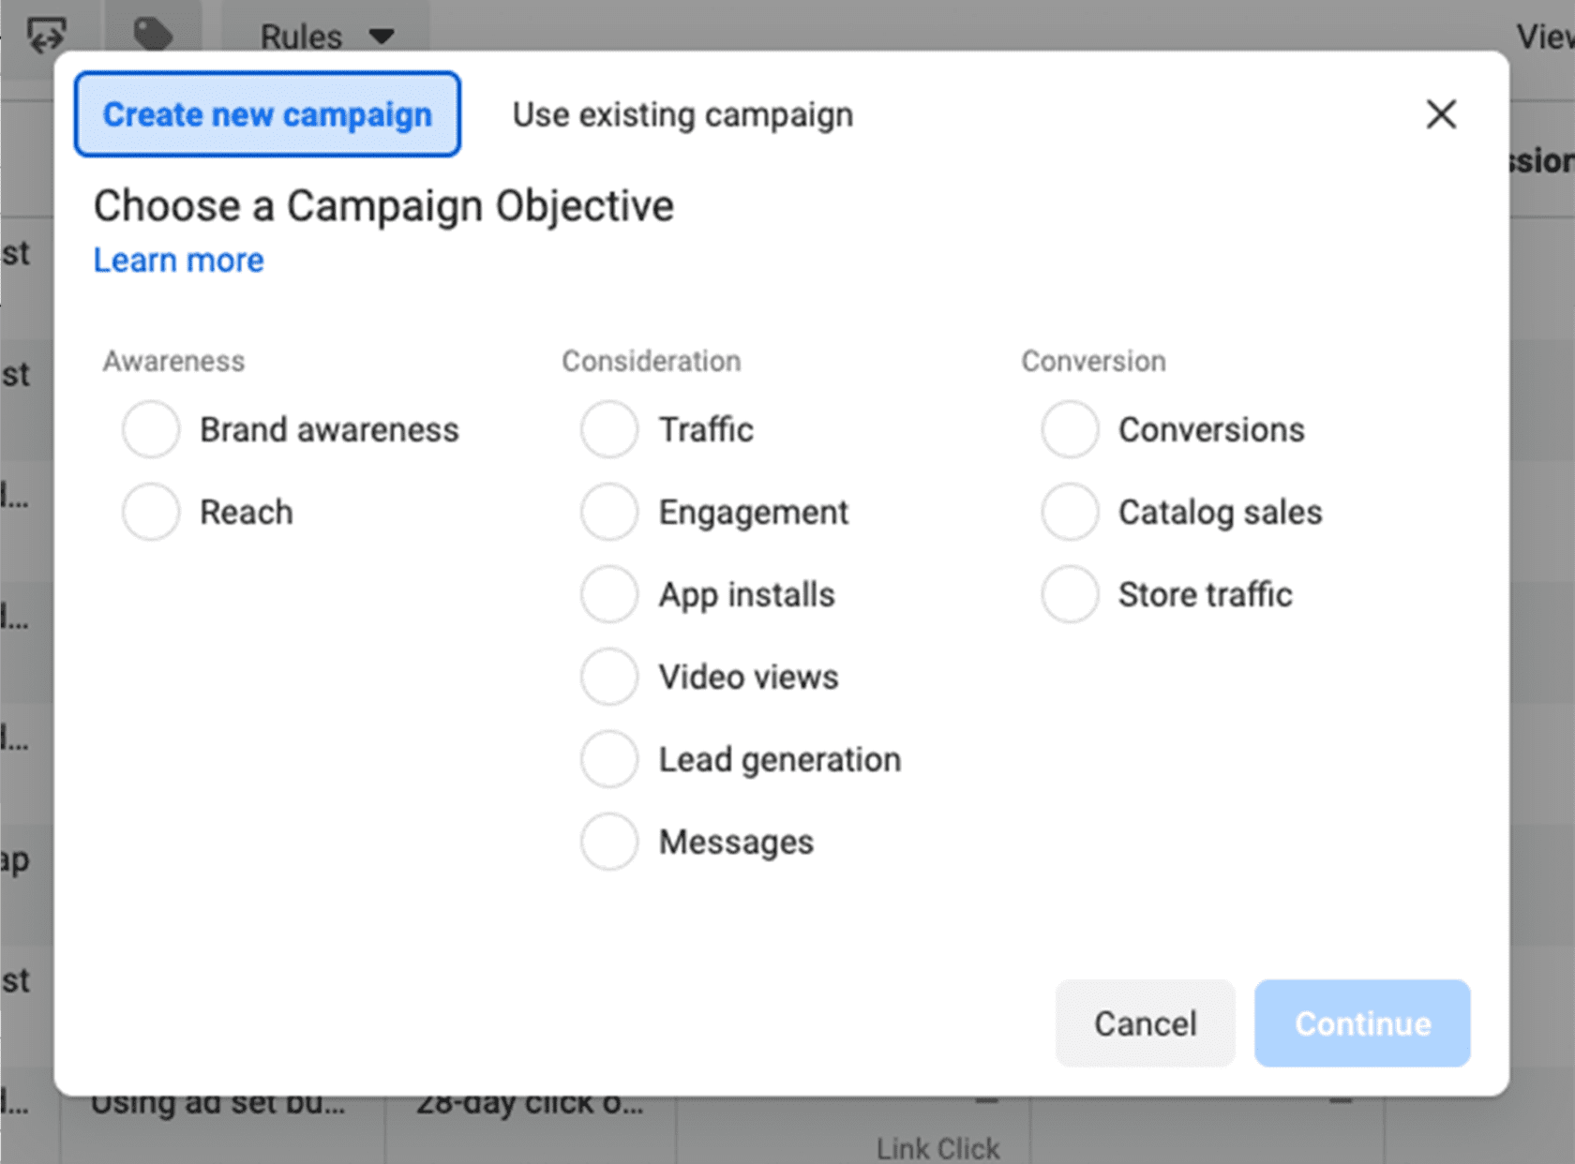Choose the Reach objective
1575x1164 pixels.
coord(150,512)
